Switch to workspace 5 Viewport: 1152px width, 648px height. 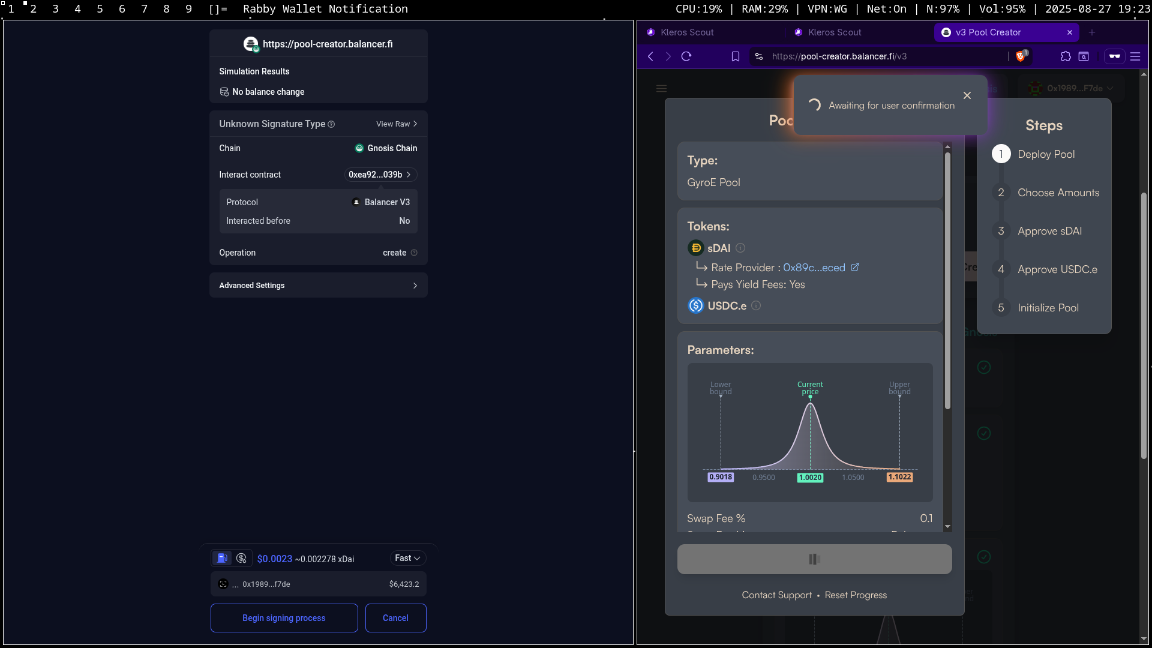(x=100, y=9)
